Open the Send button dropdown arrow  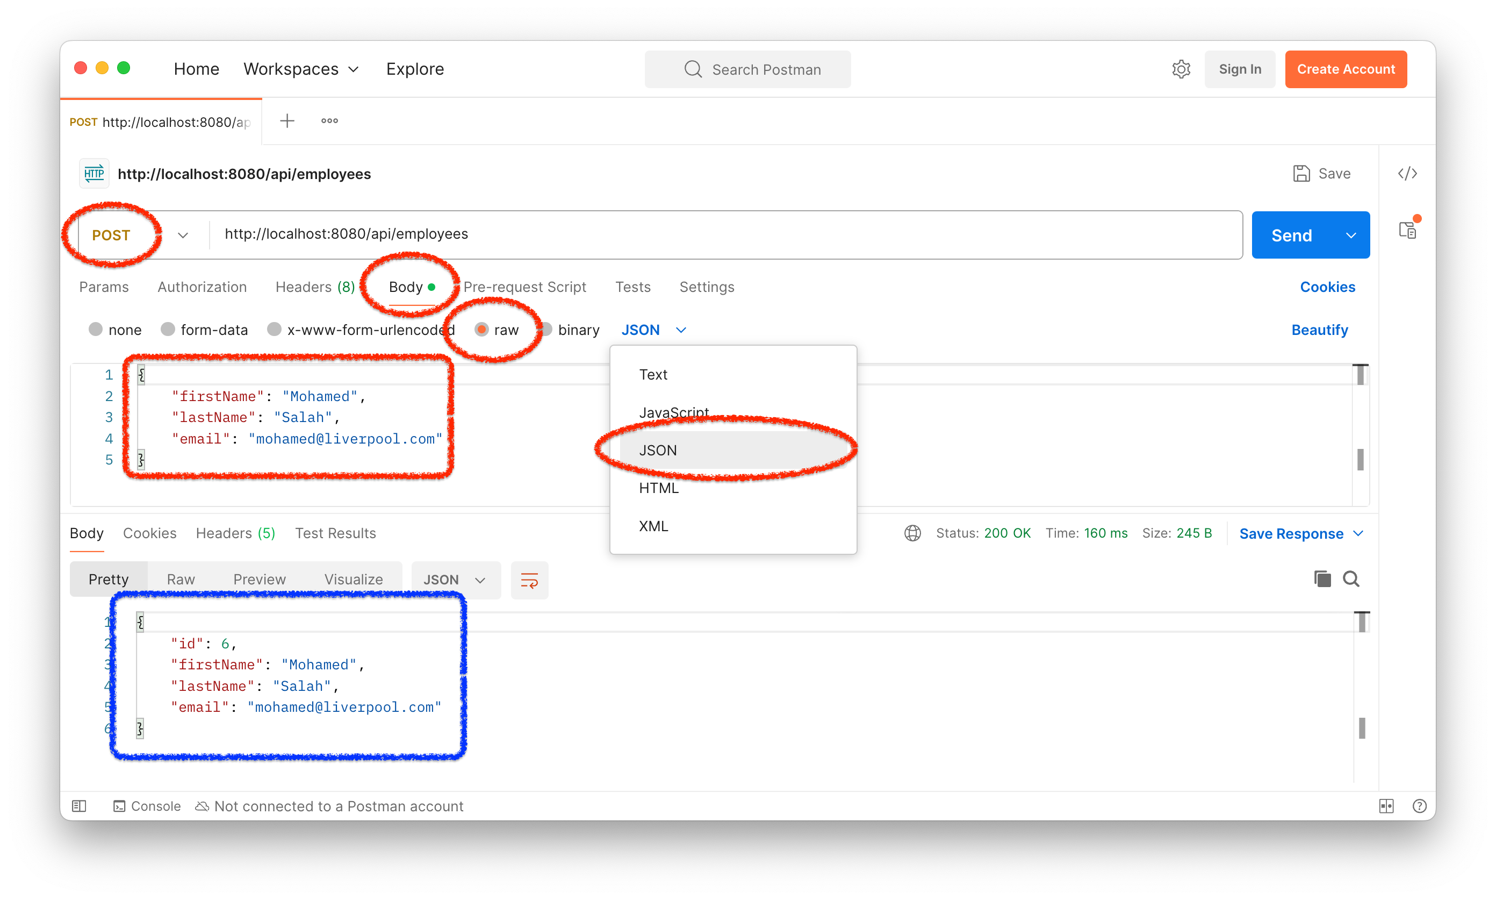point(1350,235)
